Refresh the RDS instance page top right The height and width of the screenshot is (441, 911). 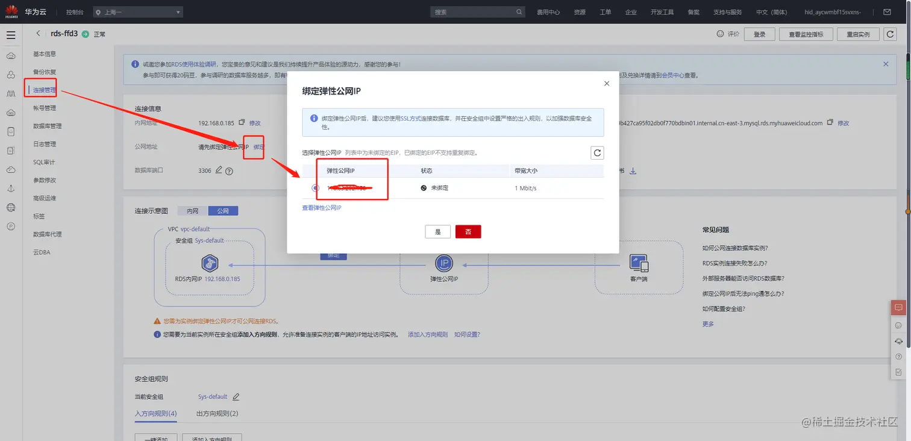(890, 34)
